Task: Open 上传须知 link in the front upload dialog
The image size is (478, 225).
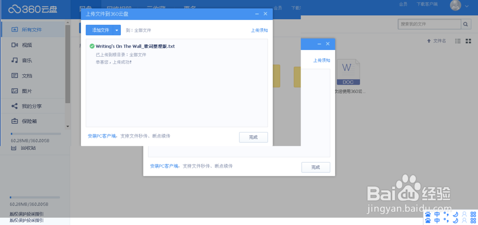Action: click(260, 31)
